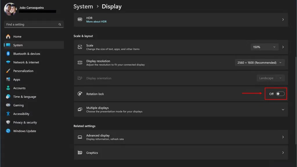Open HDR settings via chevron

click(283, 19)
